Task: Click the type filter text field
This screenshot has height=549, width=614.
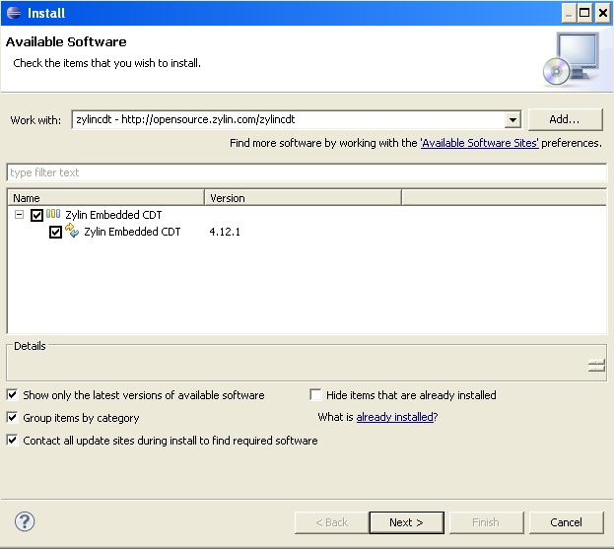Action: tap(307, 172)
